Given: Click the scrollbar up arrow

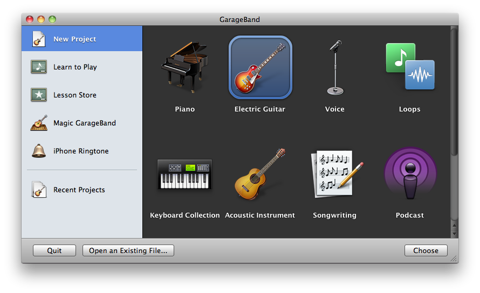Looking at the screenshot, I should 454,226.
